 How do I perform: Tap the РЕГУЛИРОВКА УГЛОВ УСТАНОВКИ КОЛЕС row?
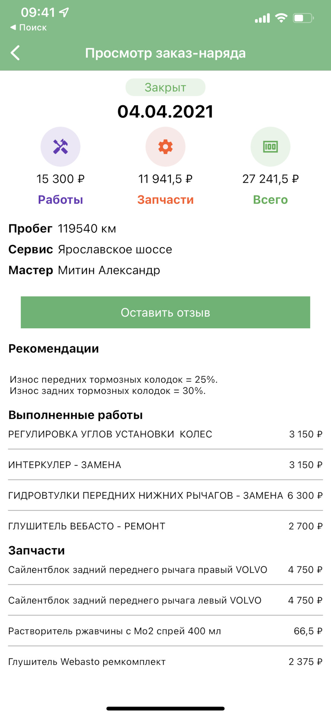coord(165,434)
